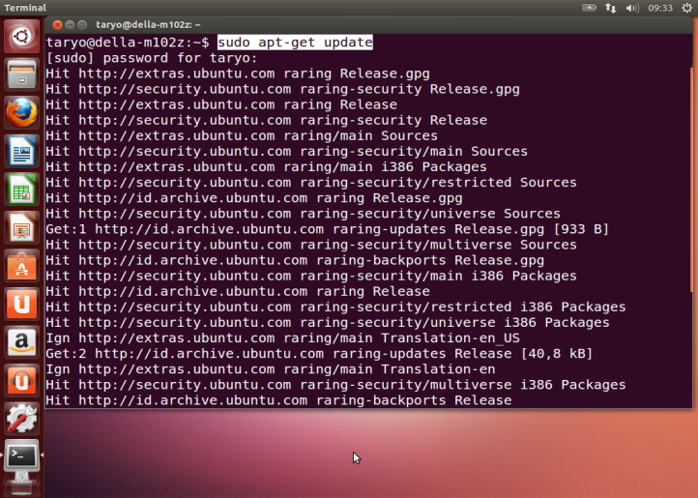
Task: Click the terminal title 'taryo@della-m102z: ~'
Action: tap(148, 24)
